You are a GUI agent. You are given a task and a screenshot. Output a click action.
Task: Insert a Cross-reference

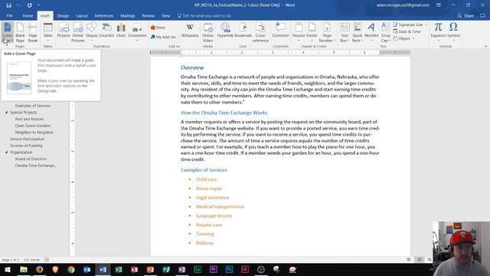coord(260,32)
